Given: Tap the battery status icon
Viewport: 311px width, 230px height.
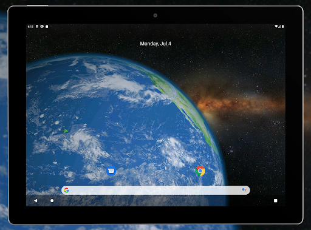Looking at the screenshot, I should (282, 26).
